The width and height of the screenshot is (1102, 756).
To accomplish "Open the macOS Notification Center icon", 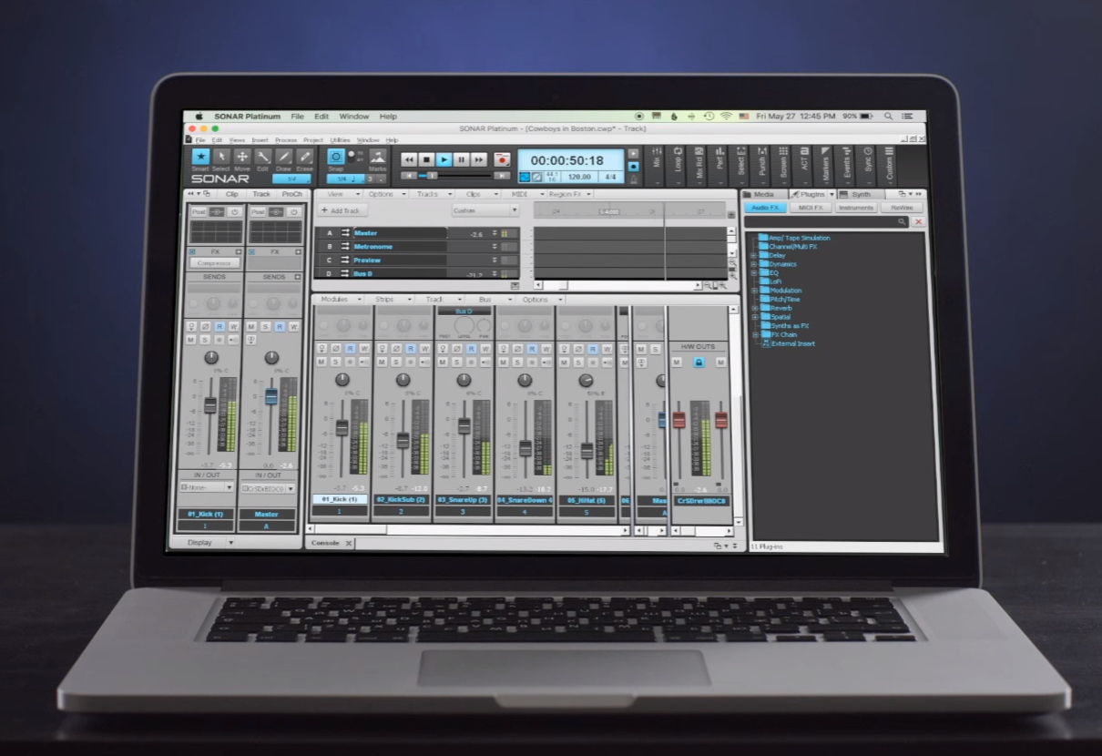I will coord(907,117).
